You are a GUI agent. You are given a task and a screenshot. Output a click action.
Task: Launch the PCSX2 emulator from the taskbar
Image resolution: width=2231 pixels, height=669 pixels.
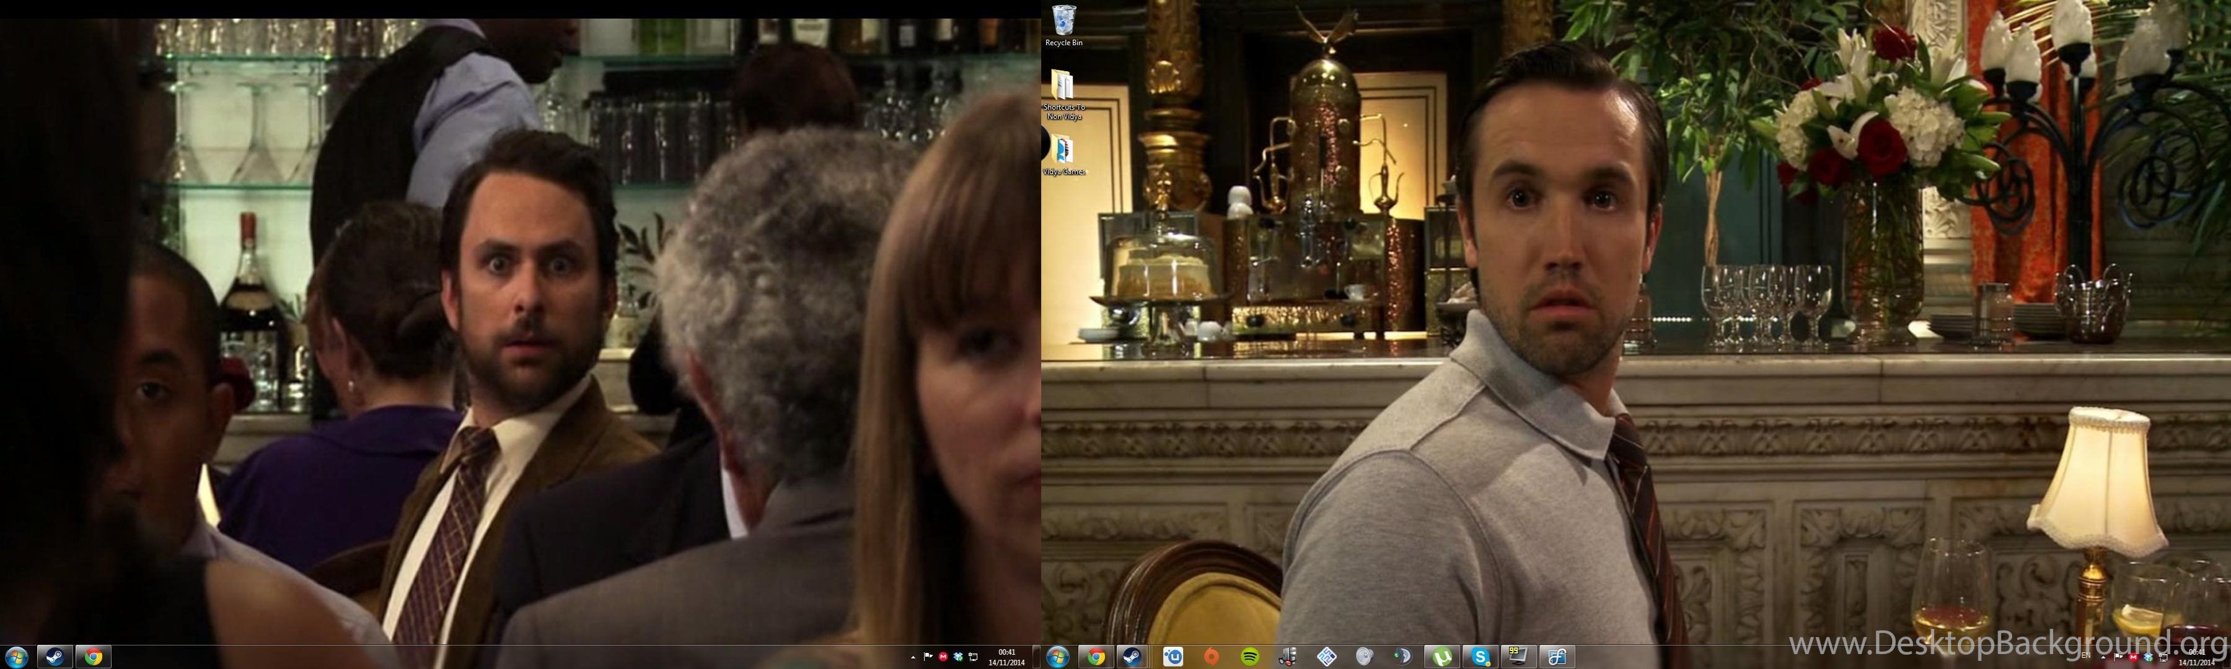[x=1327, y=657]
